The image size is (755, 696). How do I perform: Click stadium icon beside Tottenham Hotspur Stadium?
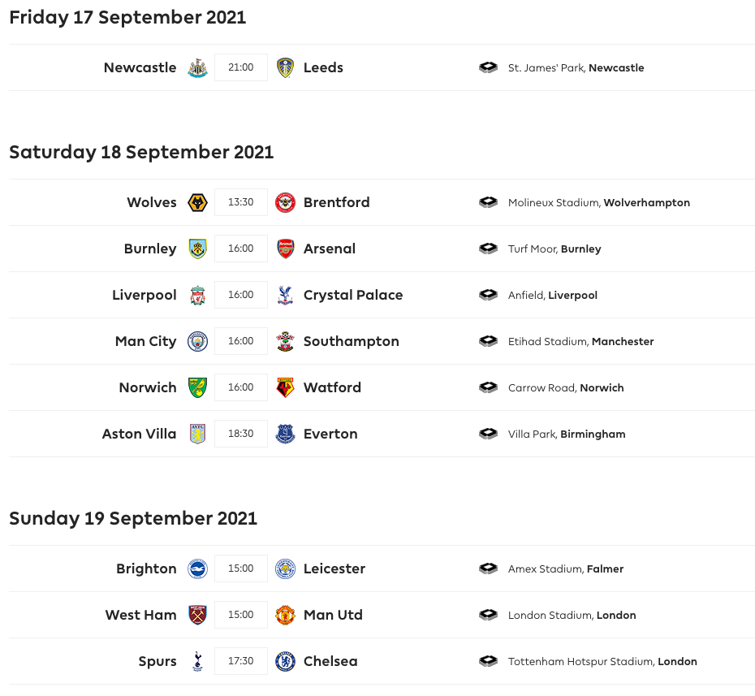coord(488,661)
